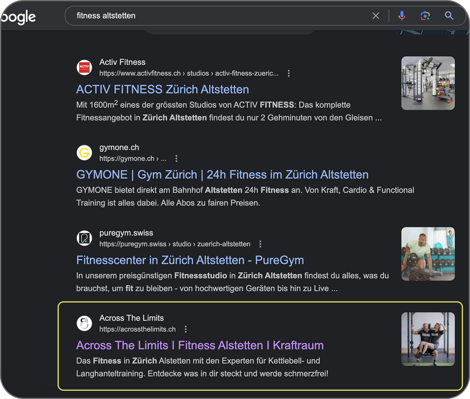Screen dimensions: 470x399
Task: Click the puregym.swiss favicon
Action: point(84,238)
